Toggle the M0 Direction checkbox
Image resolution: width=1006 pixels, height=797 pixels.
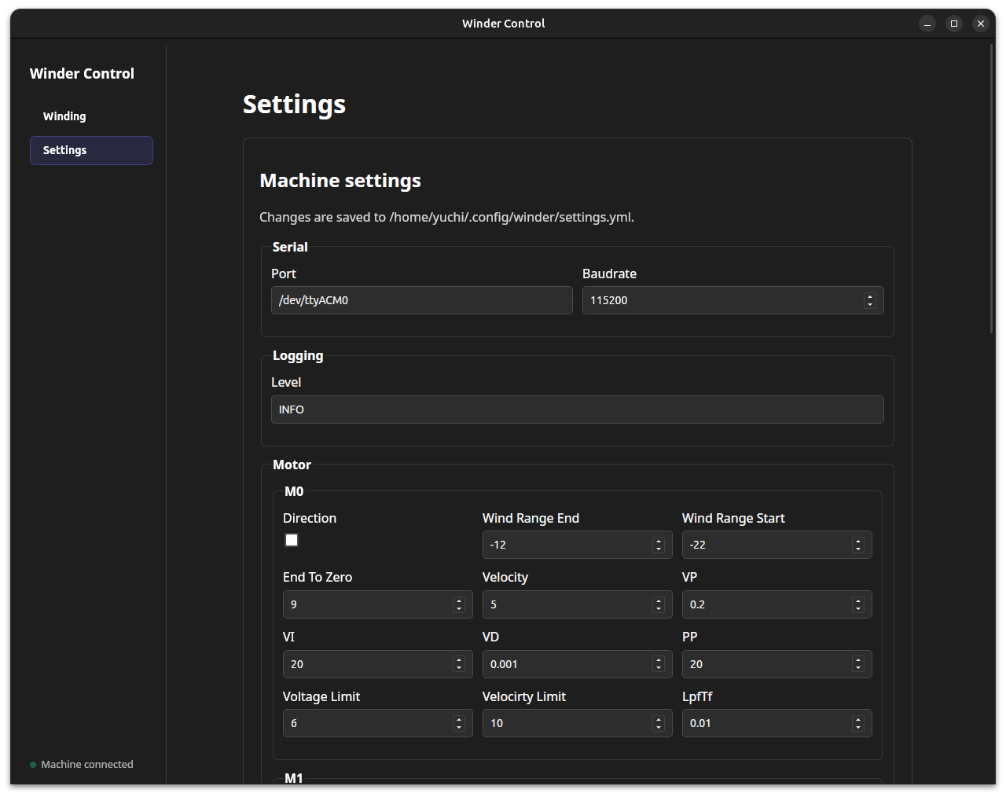tap(292, 540)
